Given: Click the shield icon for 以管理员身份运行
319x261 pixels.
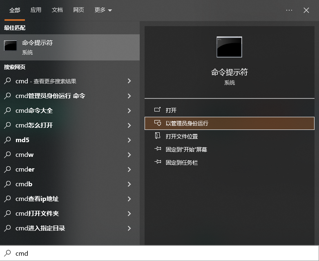Looking at the screenshot, I should tap(158, 123).
